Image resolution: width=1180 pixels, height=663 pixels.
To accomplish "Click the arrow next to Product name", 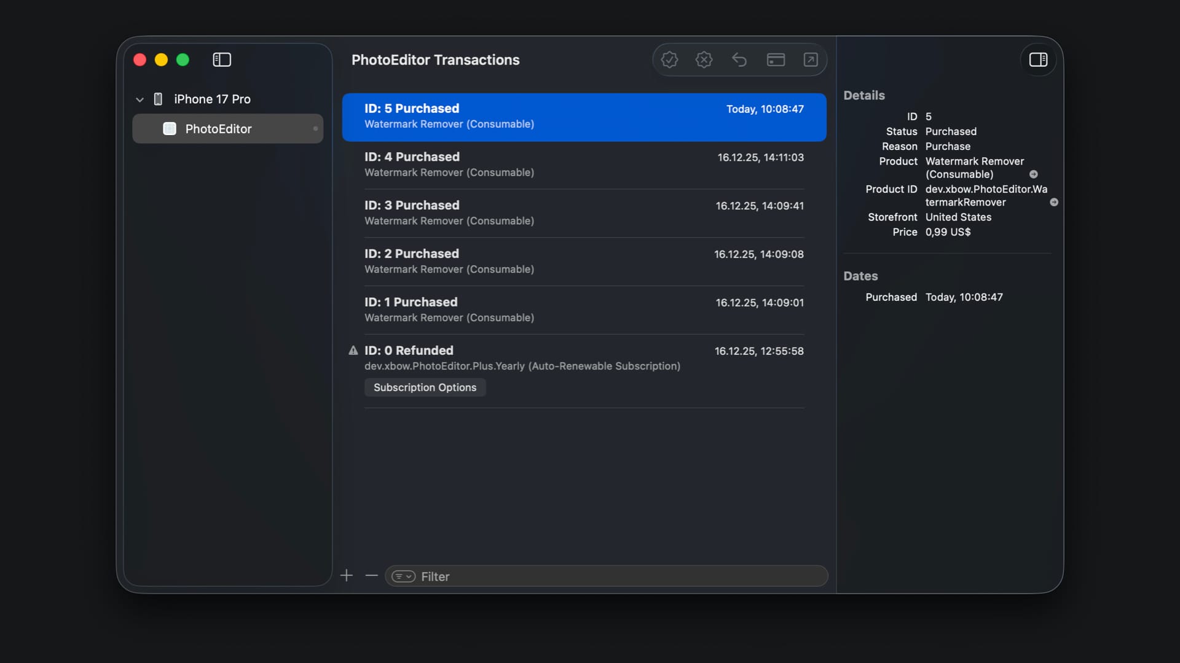I will [x=1034, y=174].
